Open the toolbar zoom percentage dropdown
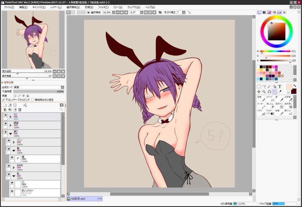The image size is (302, 207). (113, 12)
